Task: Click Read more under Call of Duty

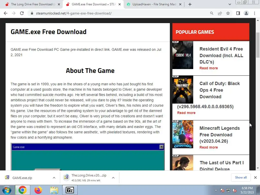Action: pos(186,113)
